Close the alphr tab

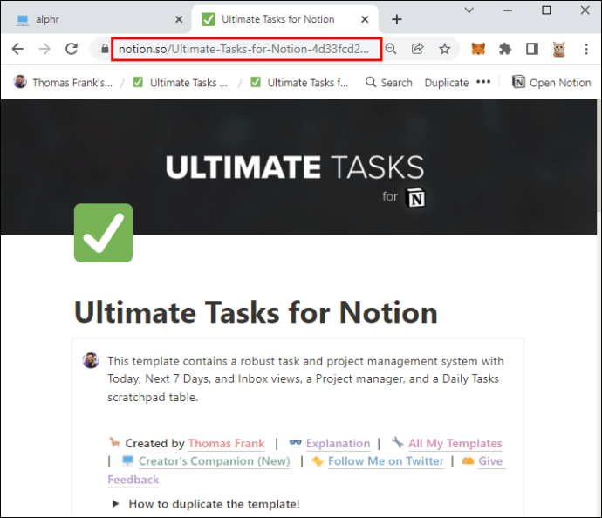pyautogui.click(x=179, y=19)
